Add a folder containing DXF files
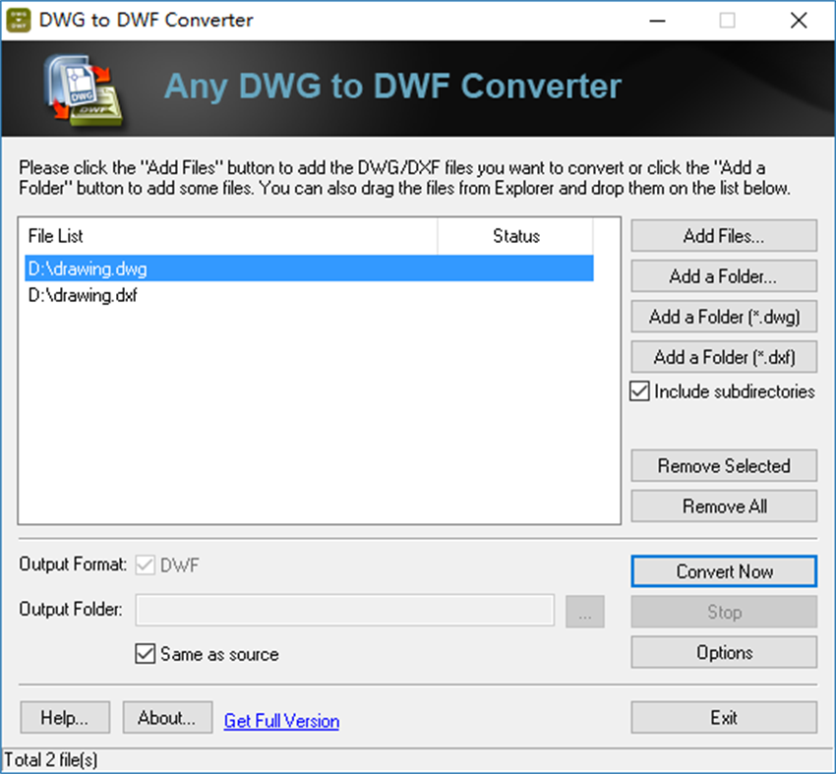Viewport: 836px width, 774px height. tap(723, 357)
